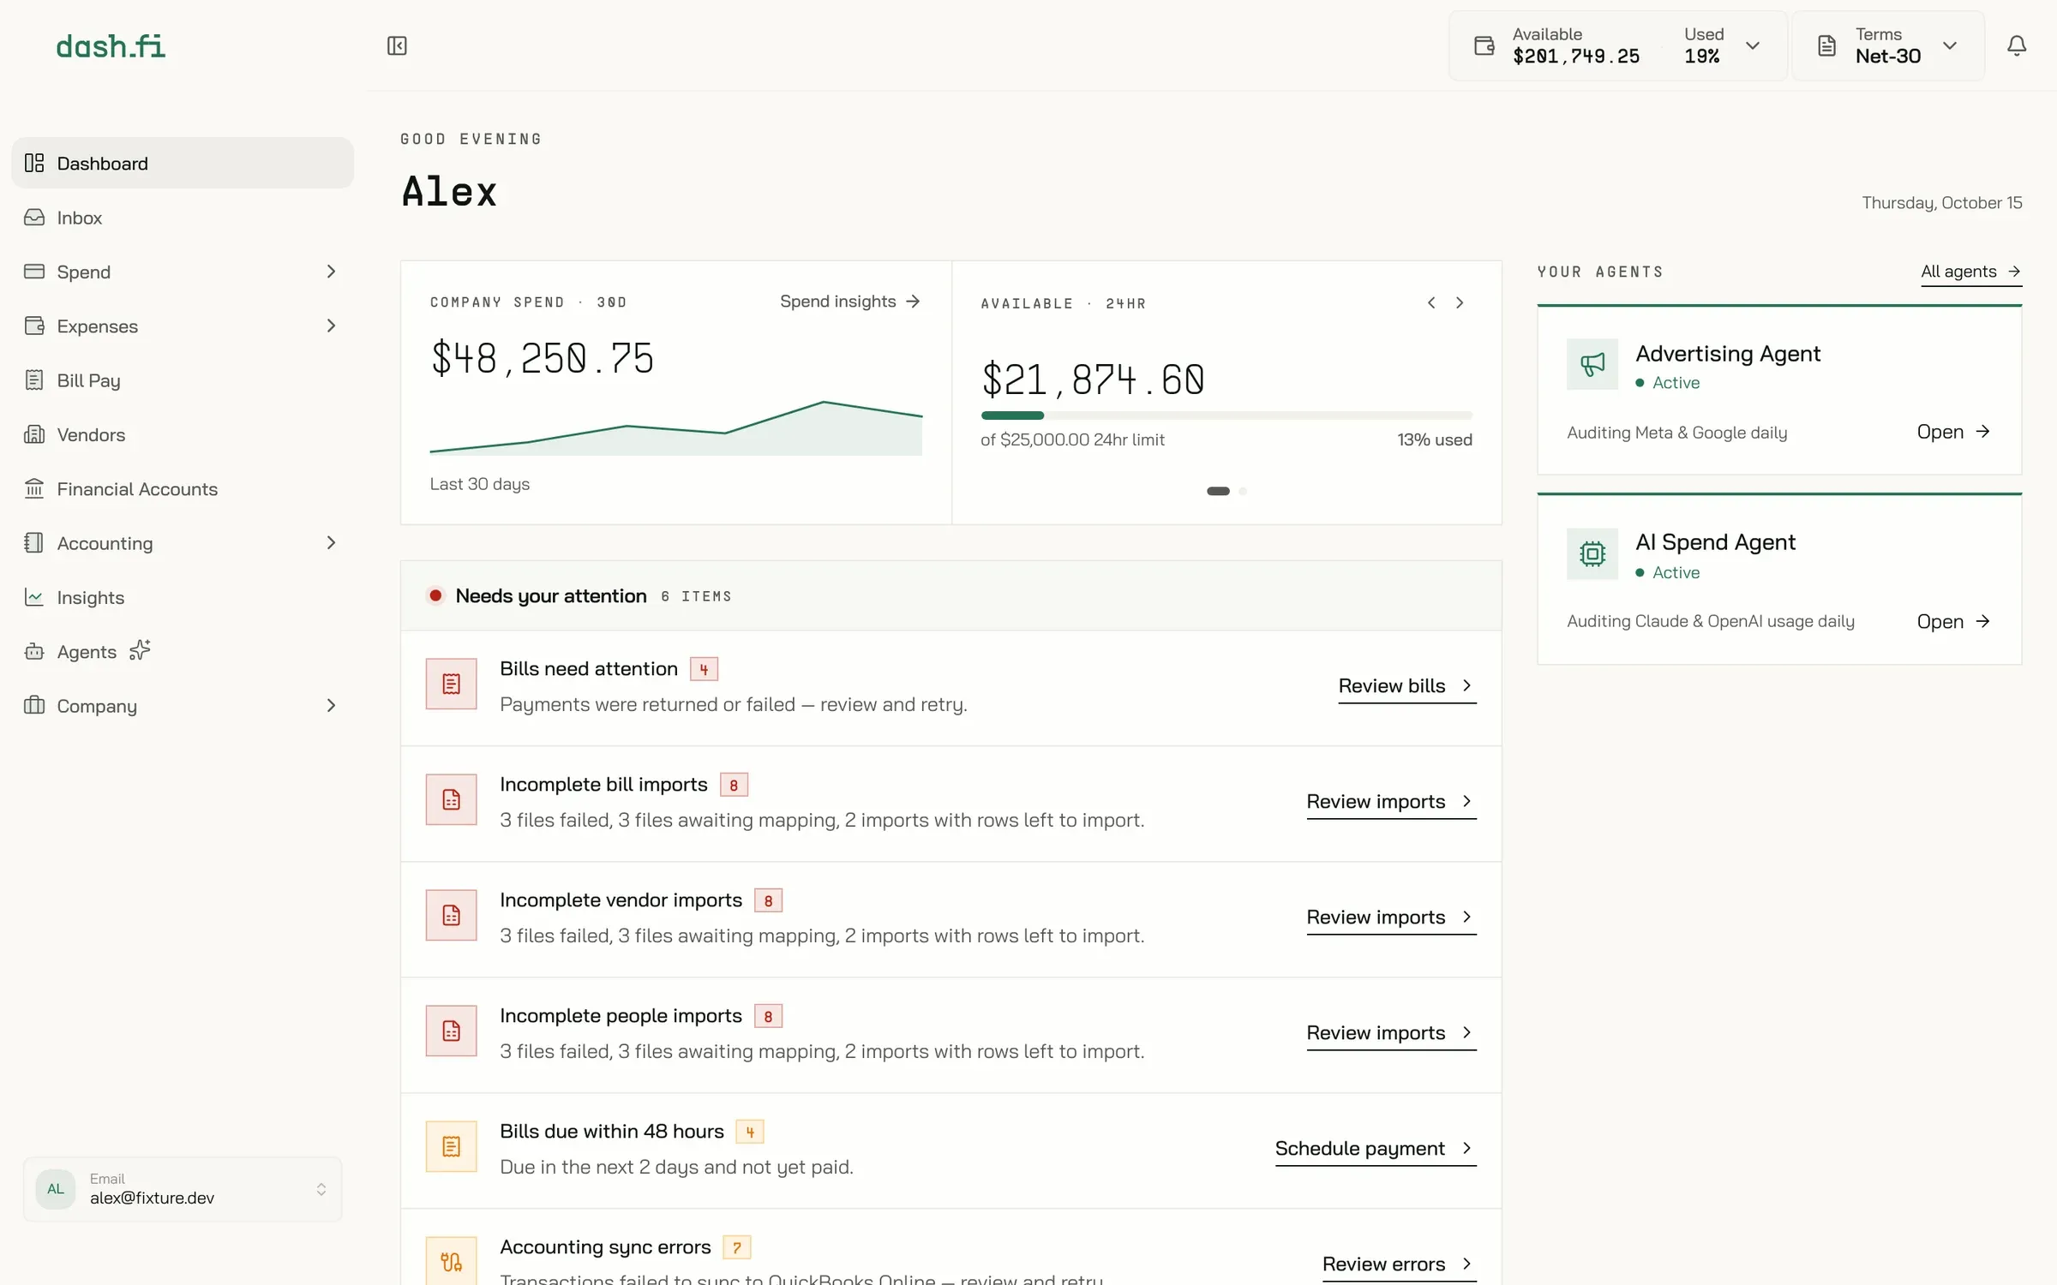2057x1285 pixels.
Task: Open All agents link
Action: click(1971, 272)
